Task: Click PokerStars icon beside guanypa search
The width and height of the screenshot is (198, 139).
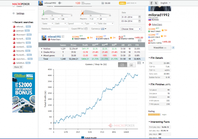Action: 14,31
